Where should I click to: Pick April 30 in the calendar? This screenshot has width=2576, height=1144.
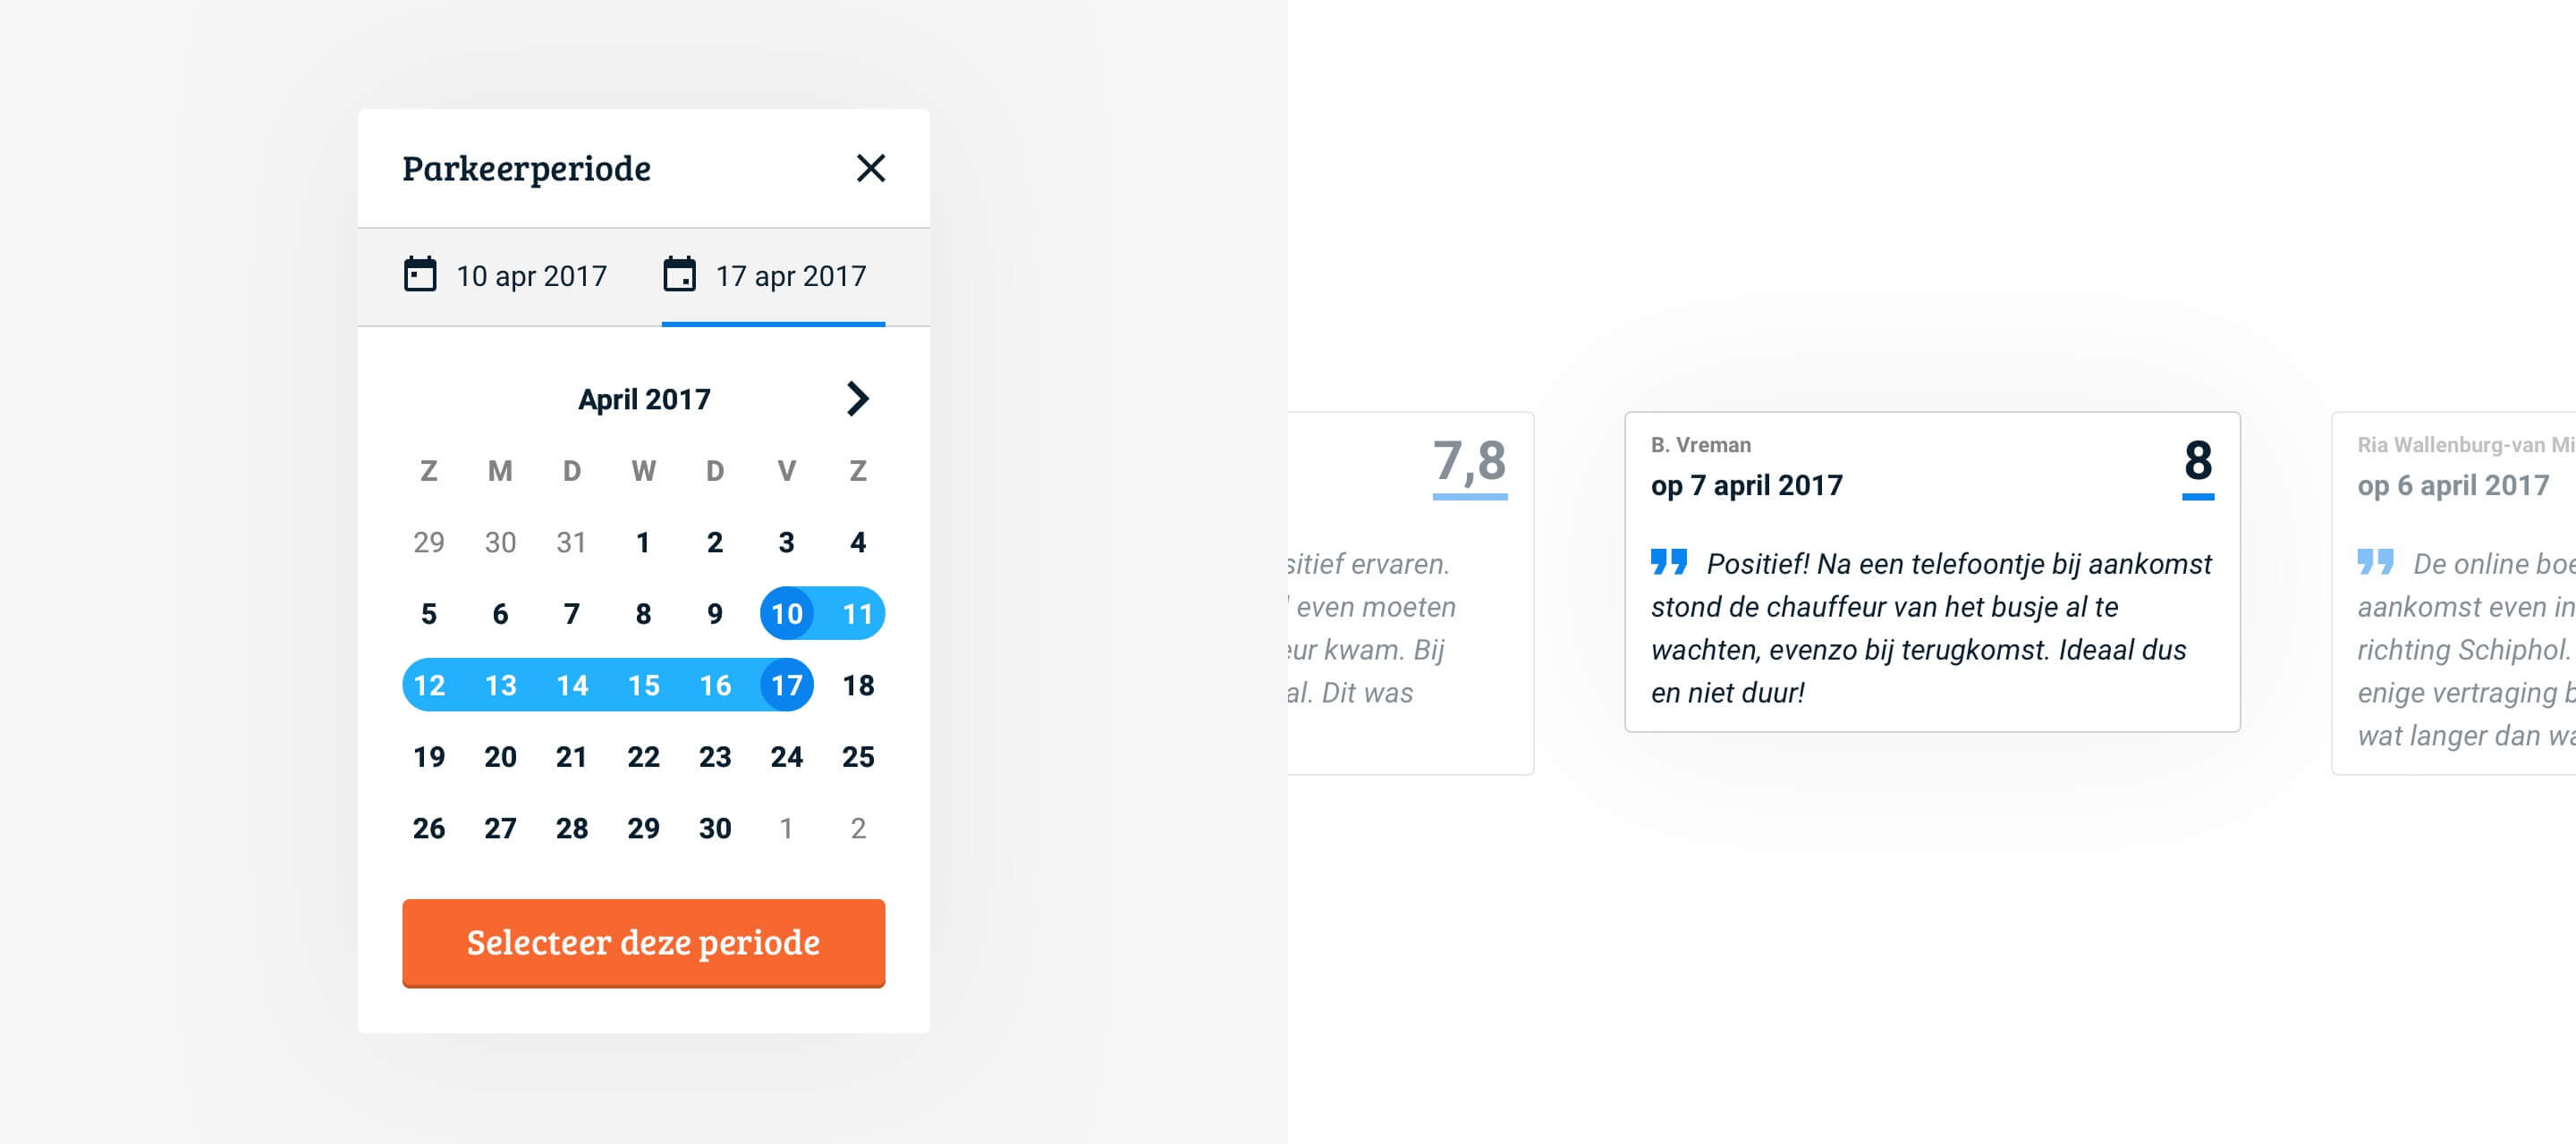[714, 829]
